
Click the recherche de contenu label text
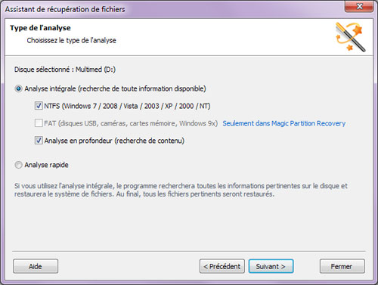[150, 141]
